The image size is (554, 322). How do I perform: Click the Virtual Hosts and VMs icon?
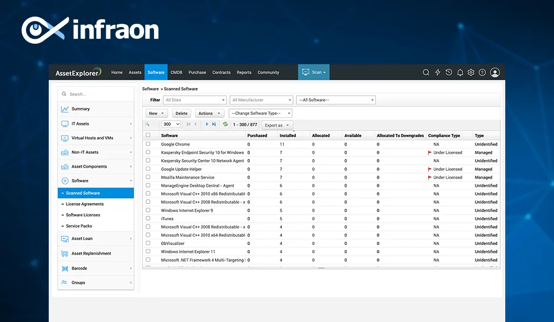pyautogui.click(x=65, y=138)
